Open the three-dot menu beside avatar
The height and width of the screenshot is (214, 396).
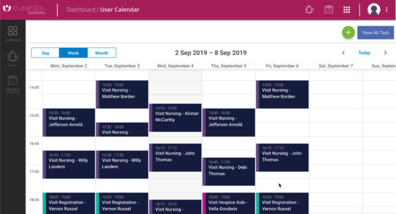pos(387,10)
